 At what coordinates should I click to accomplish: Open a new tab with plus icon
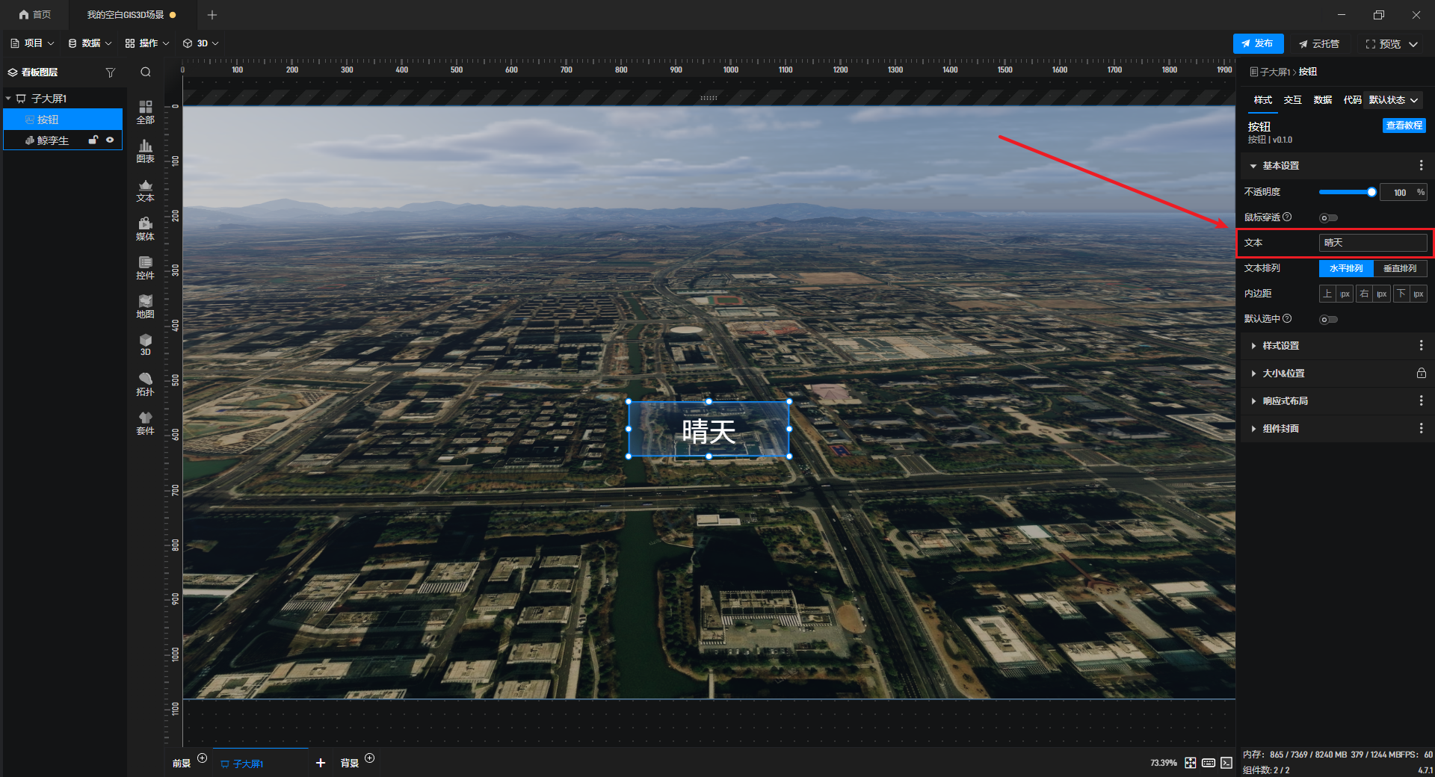(212, 15)
